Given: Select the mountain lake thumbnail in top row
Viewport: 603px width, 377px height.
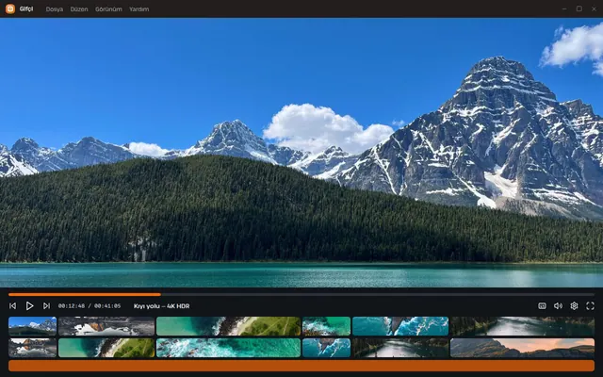Looking at the screenshot, I should click(x=32, y=326).
